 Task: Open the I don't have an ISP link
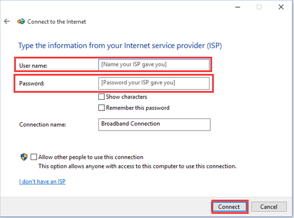[42, 181]
